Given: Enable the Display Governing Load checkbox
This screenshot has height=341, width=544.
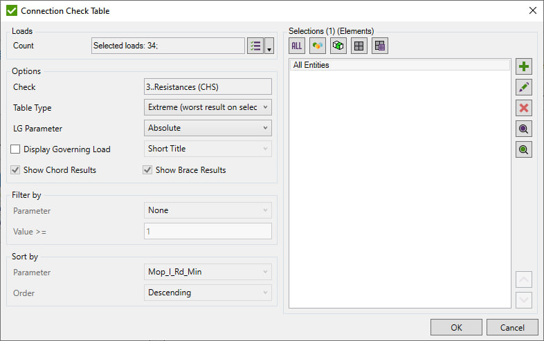Looking at the screenshot, I should (16, 149).
